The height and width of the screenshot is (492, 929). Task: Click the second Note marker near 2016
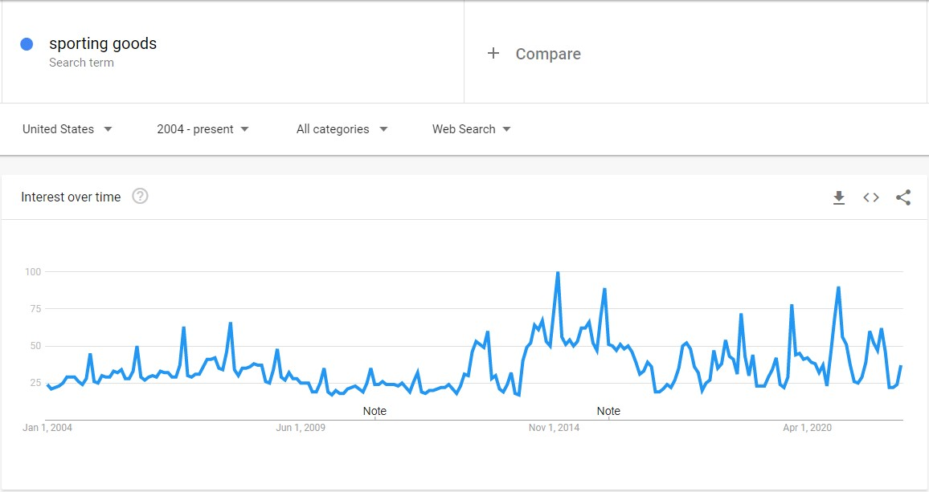[608, 411]
